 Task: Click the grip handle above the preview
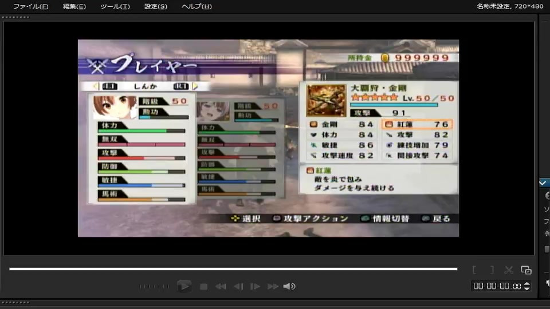tap(16, 17)
